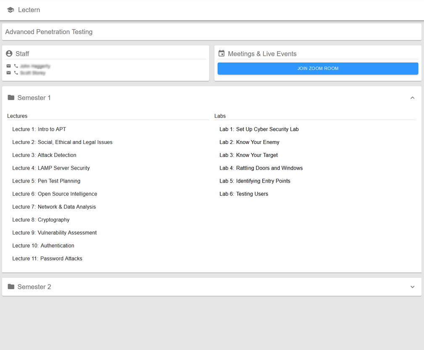
Task: Click the calendar icon beside Meetings & Live Events
Action: click(x=221, y=54)
